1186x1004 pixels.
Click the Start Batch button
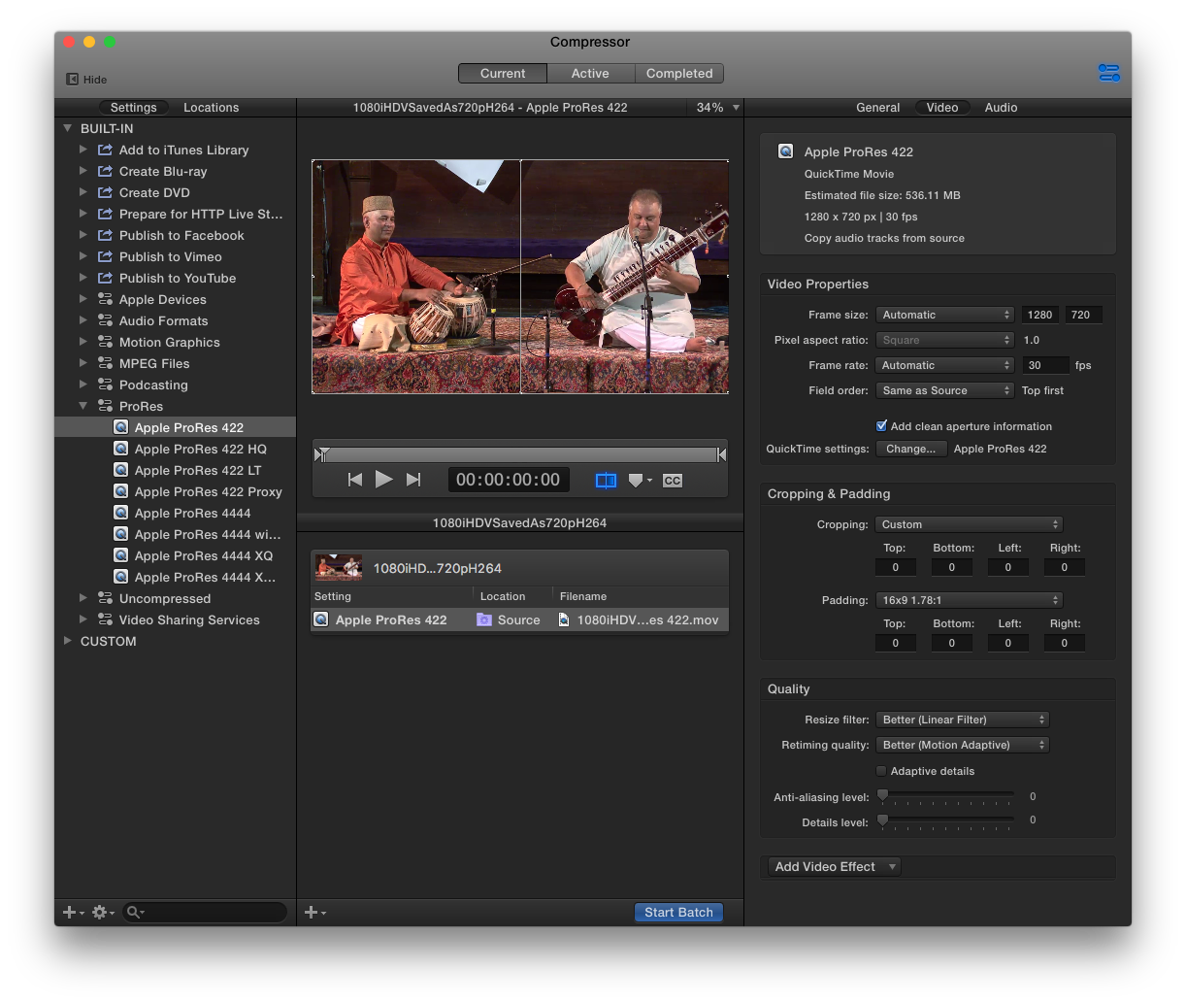coord(678,913)
